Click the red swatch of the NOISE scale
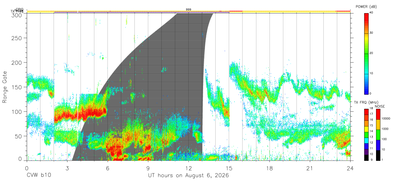 point(378,114)
